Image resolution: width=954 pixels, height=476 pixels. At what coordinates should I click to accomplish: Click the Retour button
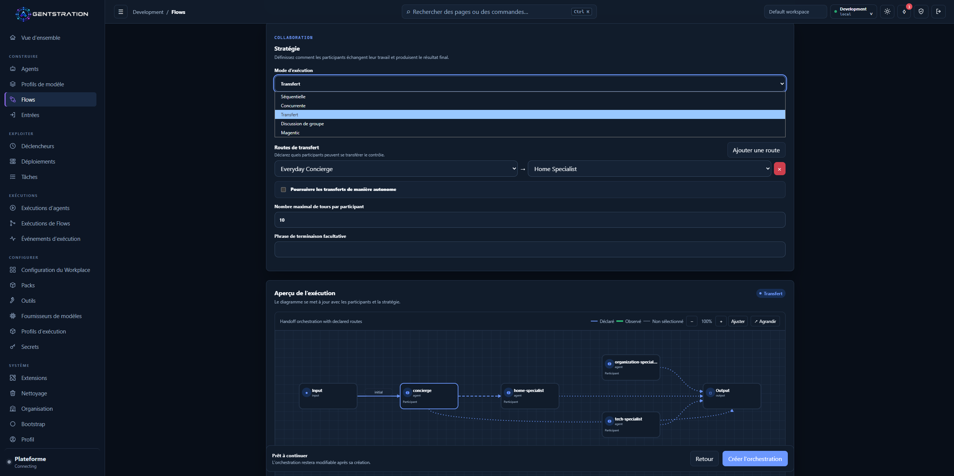704,459
